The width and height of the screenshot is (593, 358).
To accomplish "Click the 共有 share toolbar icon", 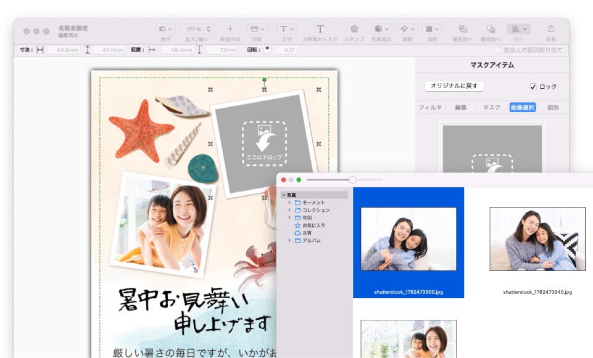I will 550,29.
